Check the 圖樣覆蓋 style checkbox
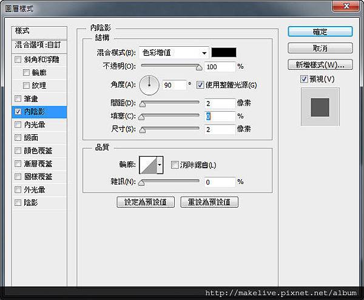The height and width of the screenshot is (300, 364). pyautogui.click(x=18, y=177)
